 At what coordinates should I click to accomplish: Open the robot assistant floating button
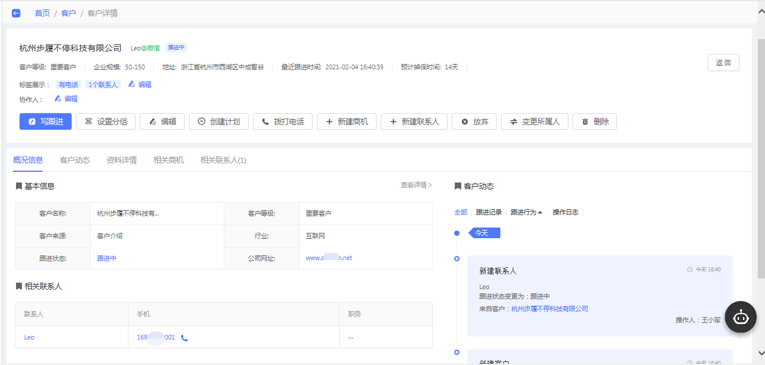point(741,317)
